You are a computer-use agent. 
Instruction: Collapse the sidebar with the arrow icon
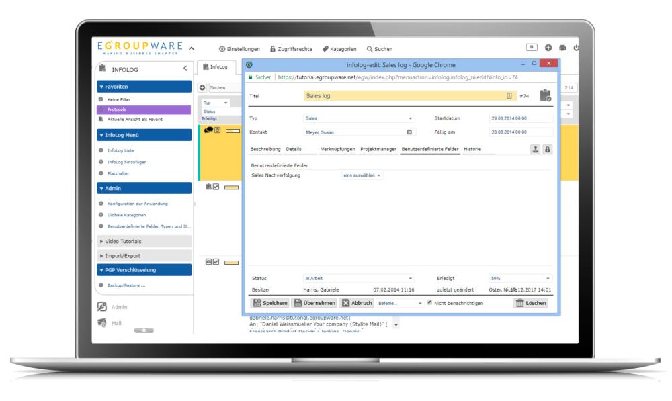(185, 69)
